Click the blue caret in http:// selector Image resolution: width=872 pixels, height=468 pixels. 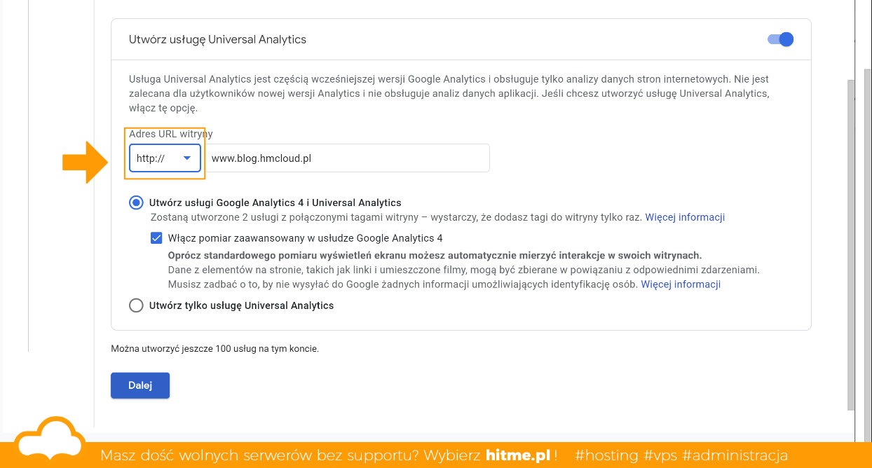[187, 158]
